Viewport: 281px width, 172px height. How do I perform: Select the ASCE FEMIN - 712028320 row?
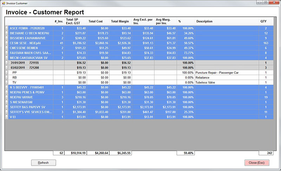tap(139, 28)
